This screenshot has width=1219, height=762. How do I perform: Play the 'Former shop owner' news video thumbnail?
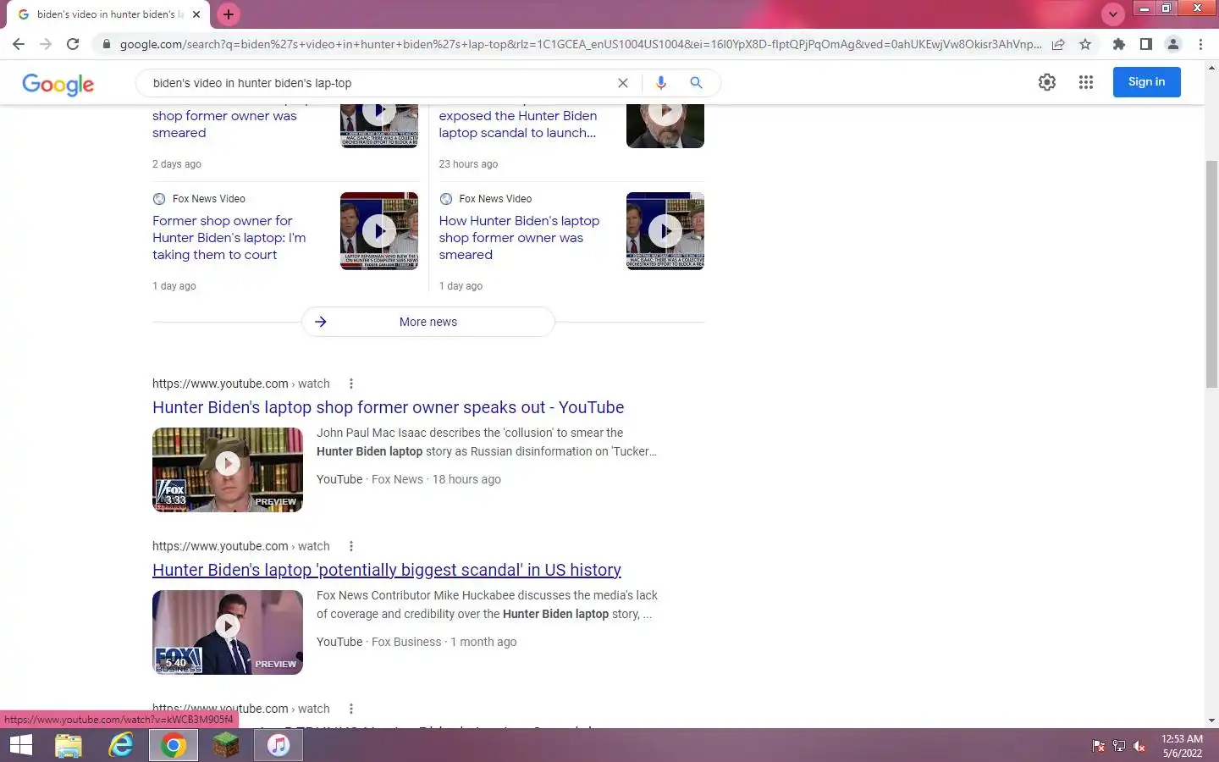[x=379, y=231]
